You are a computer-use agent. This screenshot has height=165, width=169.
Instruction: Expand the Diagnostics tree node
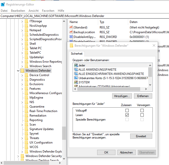tap(22, 80)
